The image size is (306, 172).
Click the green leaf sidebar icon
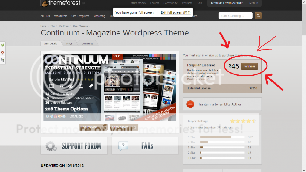pyautogui.click(x=2, y=45)
